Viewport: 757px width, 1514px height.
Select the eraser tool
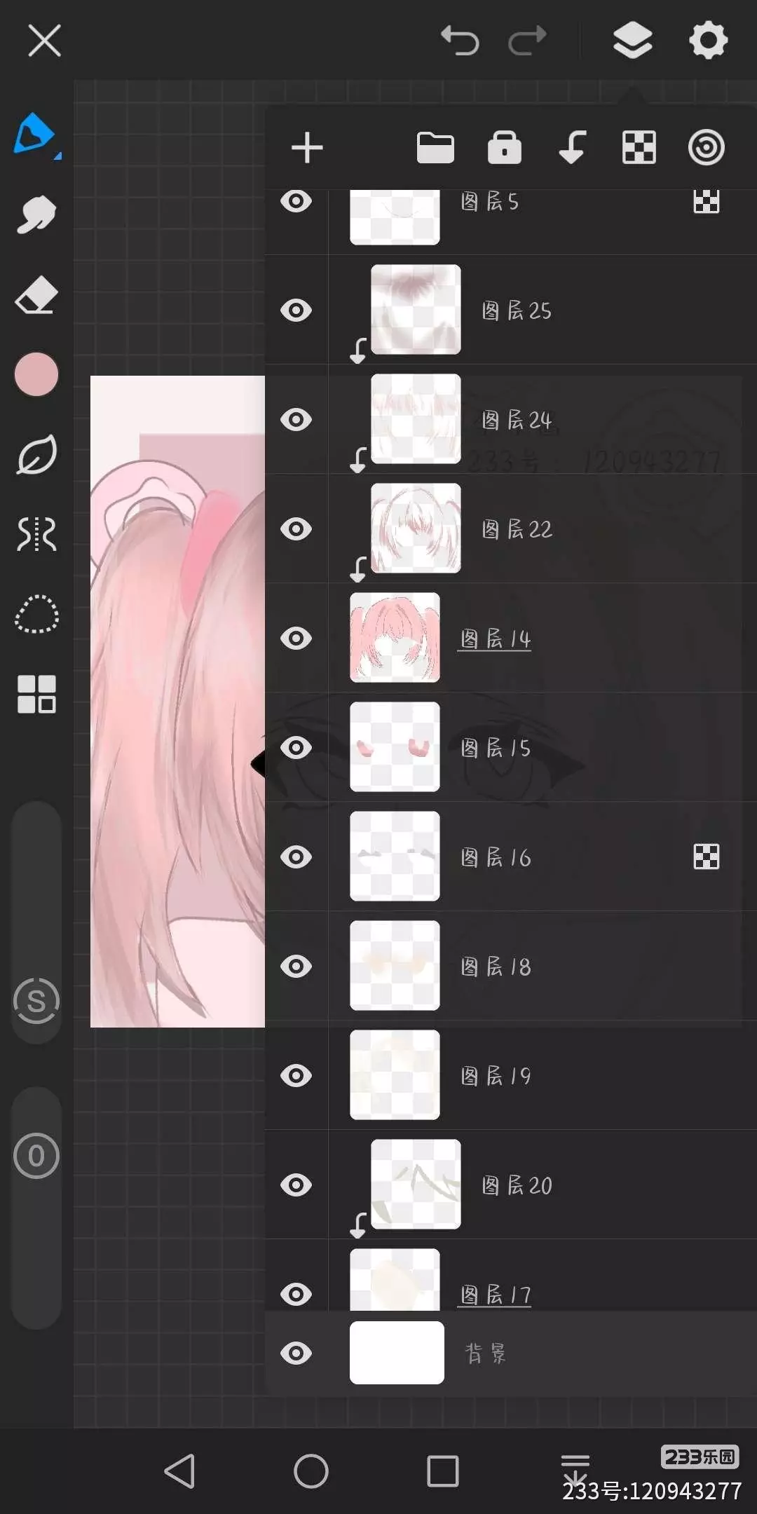pyautogui.click(x=36, y=294)
